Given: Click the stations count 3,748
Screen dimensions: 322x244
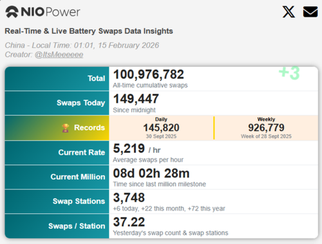Looking at the screenshot, I should click(x=129, y=198).
